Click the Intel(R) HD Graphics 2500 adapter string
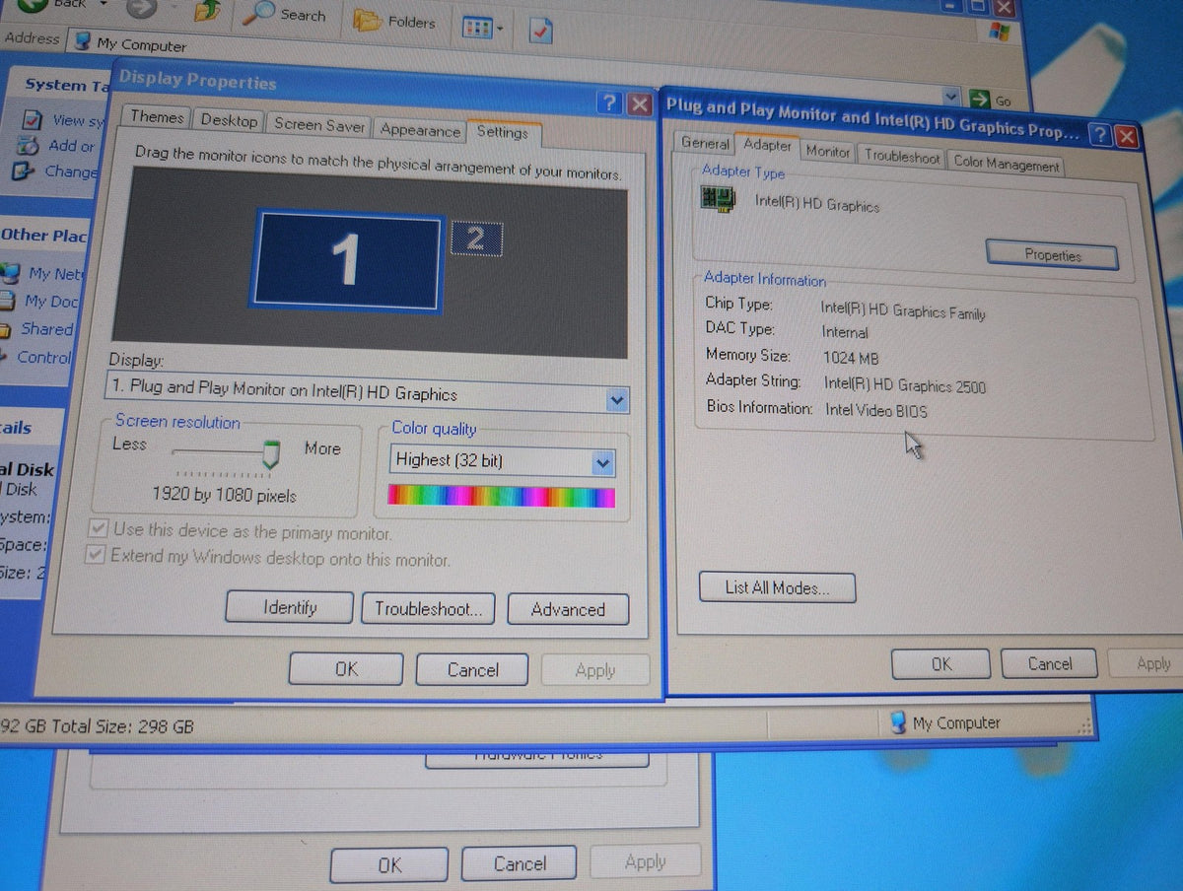 coord(905,385)
